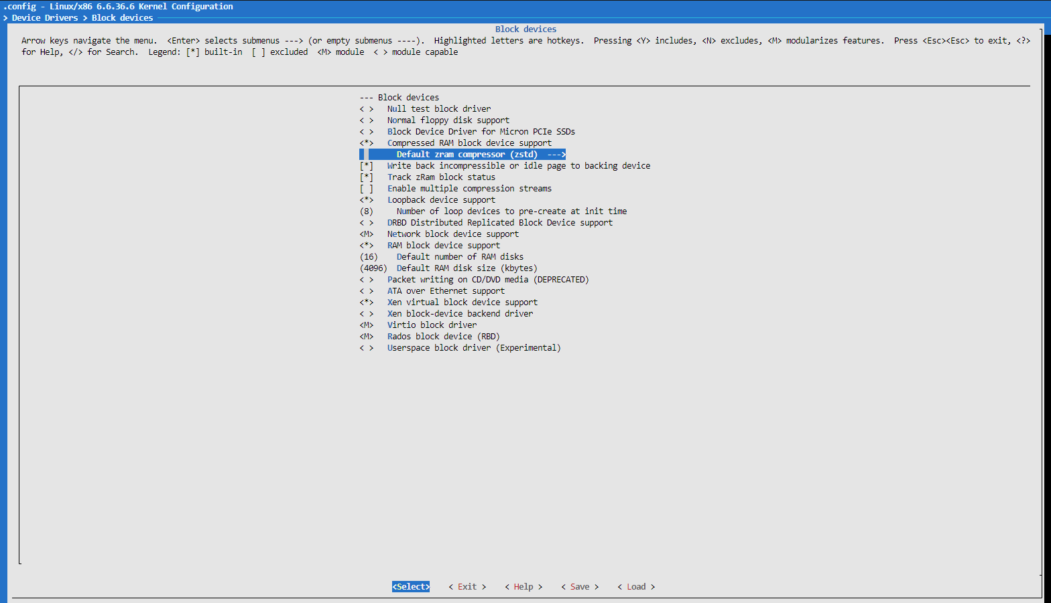
Task: Enable multiple compression streams checkbox
Action: [x=367, y=189]
